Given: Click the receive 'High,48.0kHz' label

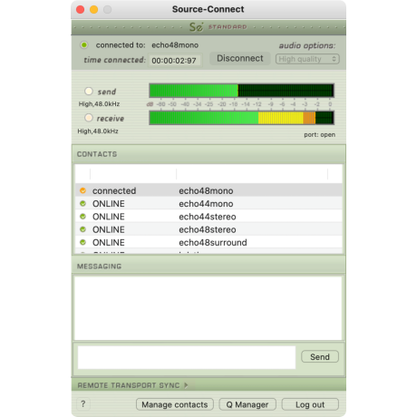Looking at the screenshot, I should point(98,131).
